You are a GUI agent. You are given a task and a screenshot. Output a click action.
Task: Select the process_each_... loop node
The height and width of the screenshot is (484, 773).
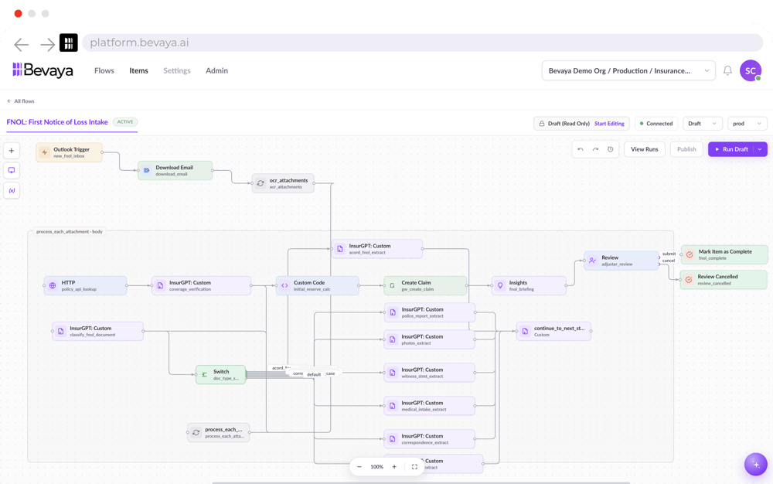pos(219,432)
